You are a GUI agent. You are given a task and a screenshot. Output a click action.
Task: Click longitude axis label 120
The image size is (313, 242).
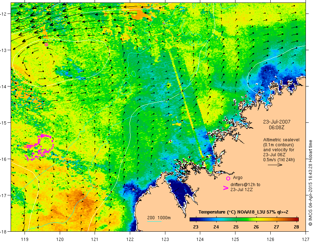tap(60, 239)
